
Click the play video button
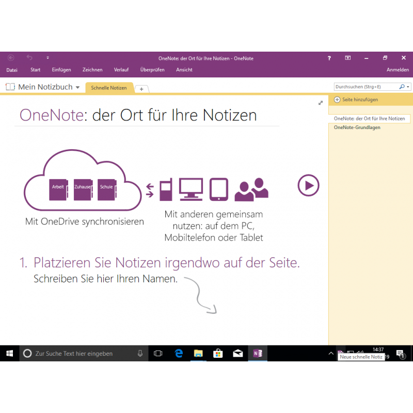click(x=308, y=185)
